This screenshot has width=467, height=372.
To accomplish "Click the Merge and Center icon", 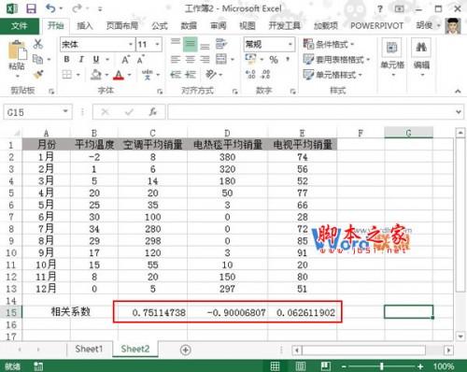I will click(221, 59).
